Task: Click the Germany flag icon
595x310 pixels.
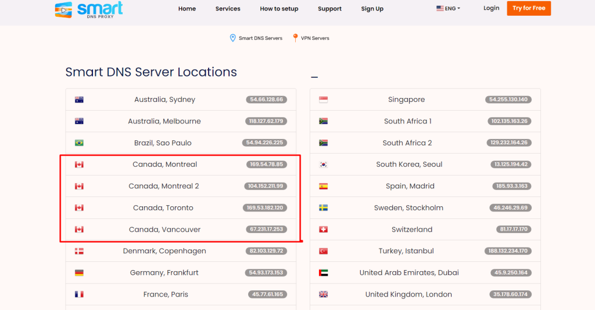Action: coord(79,272)
